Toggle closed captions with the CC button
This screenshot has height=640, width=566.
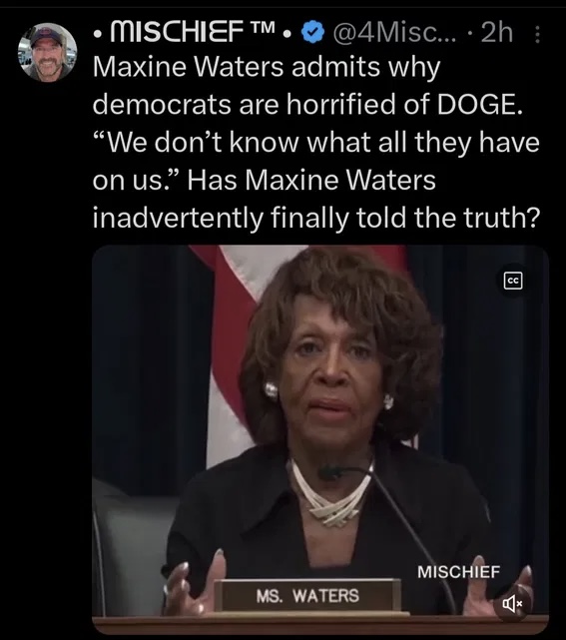(x=513, y=281)
